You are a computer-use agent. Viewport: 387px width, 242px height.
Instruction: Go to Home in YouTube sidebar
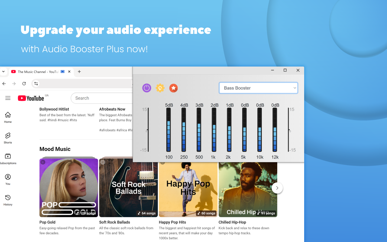pos(8,118)
